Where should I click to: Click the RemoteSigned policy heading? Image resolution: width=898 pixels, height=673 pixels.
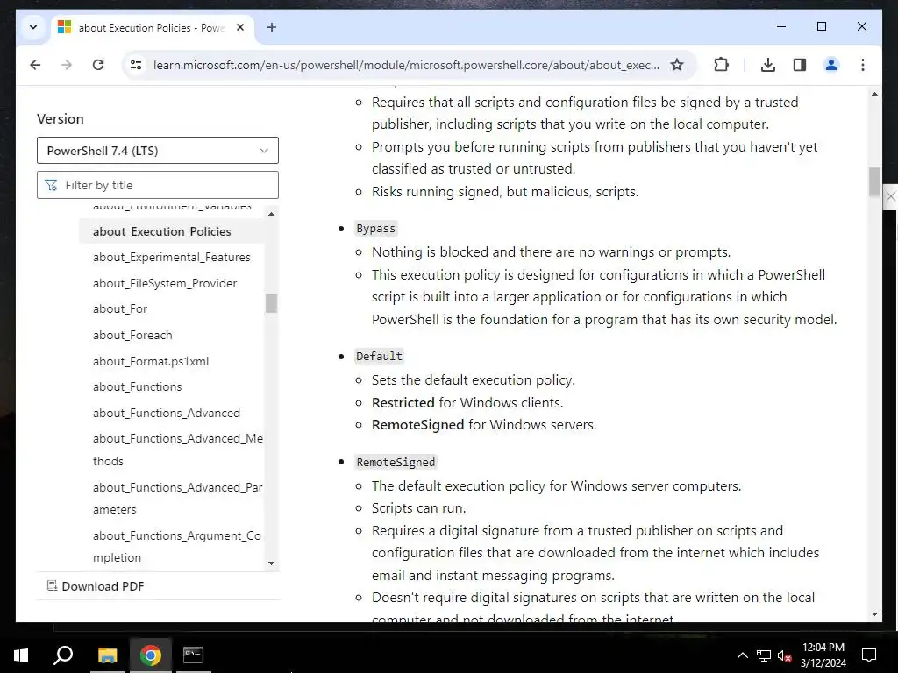[396, 462]
